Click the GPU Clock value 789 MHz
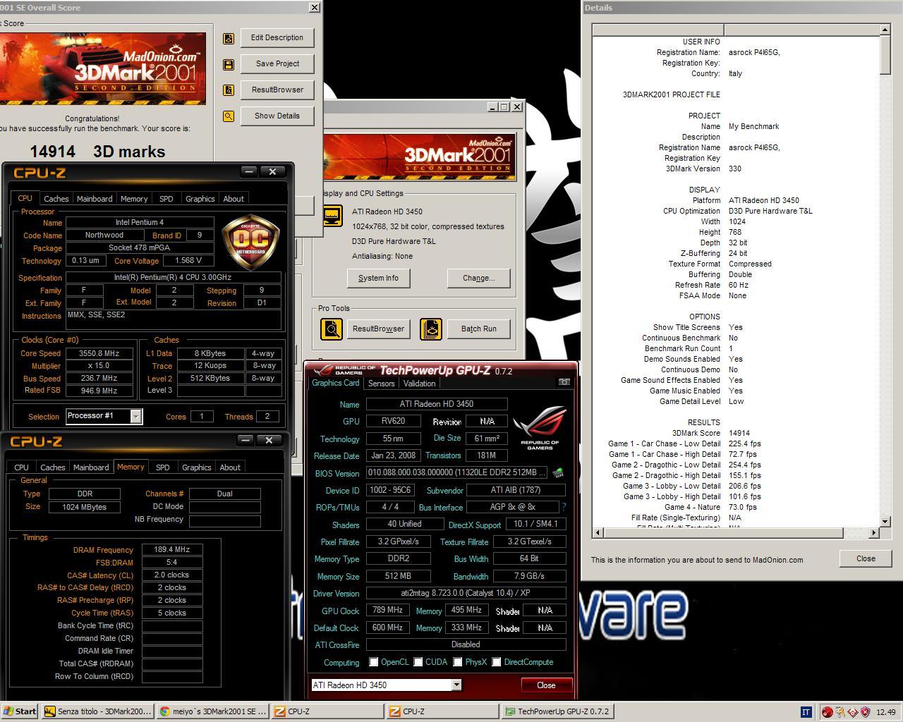The width and height of the screenshot is (903, 722). (387, 610)
